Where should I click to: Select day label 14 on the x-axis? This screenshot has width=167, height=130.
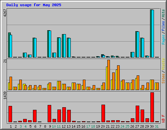pos(73,126)
